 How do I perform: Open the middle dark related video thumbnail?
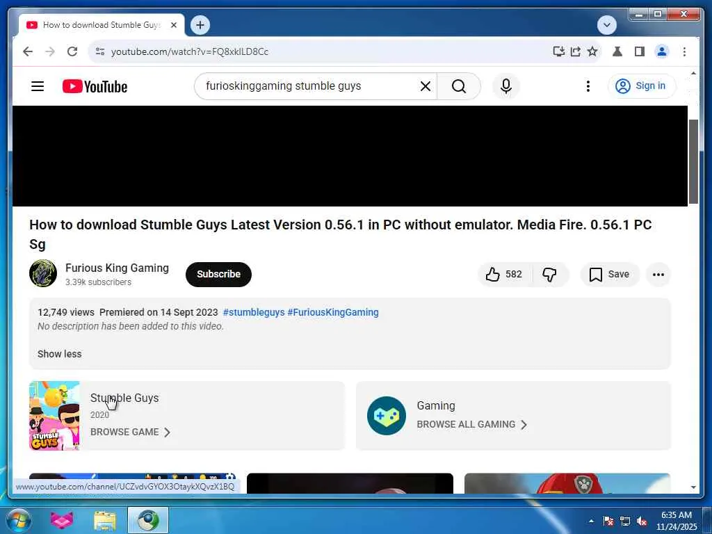(x=350, y=483)
